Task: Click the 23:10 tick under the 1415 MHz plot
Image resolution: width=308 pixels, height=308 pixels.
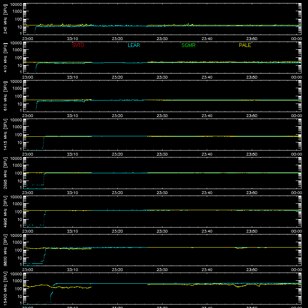Action: [x=72, y=154]
